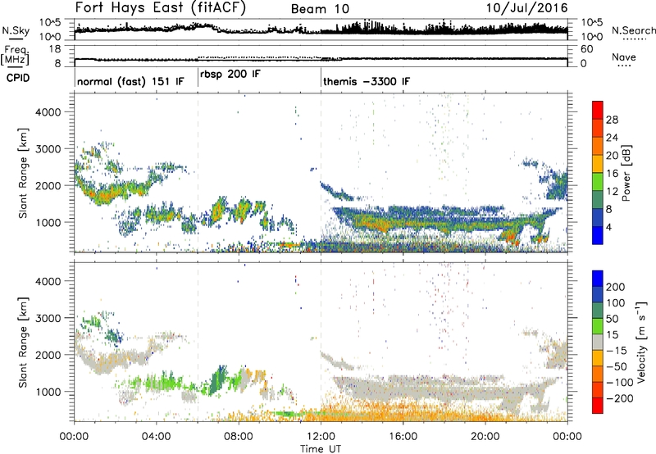This screenshot has height=454, width=656.
Task: Click the date '10/Jul/2016'
Action: coord(526,8)
